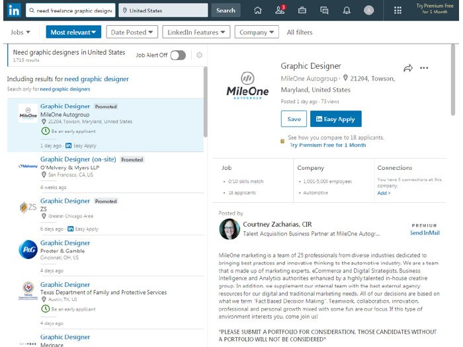Open the Work apps grid icon

pos(398,11)
